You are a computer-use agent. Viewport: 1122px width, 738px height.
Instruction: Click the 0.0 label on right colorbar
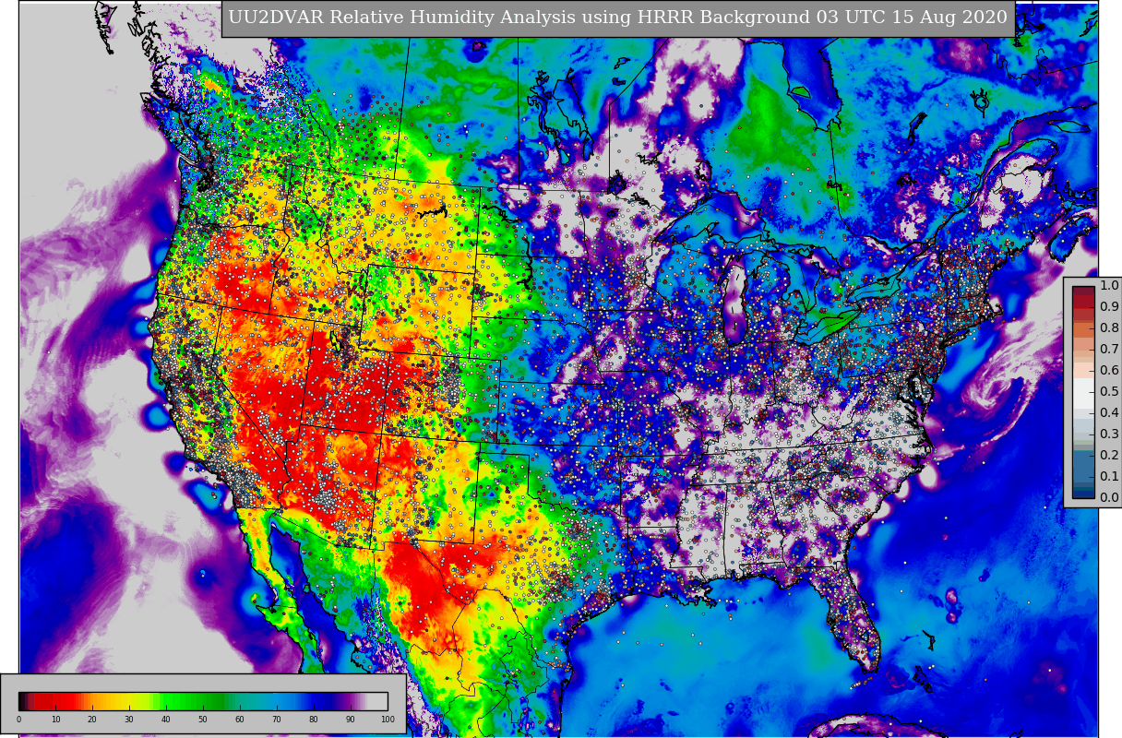click(1109, 498)
